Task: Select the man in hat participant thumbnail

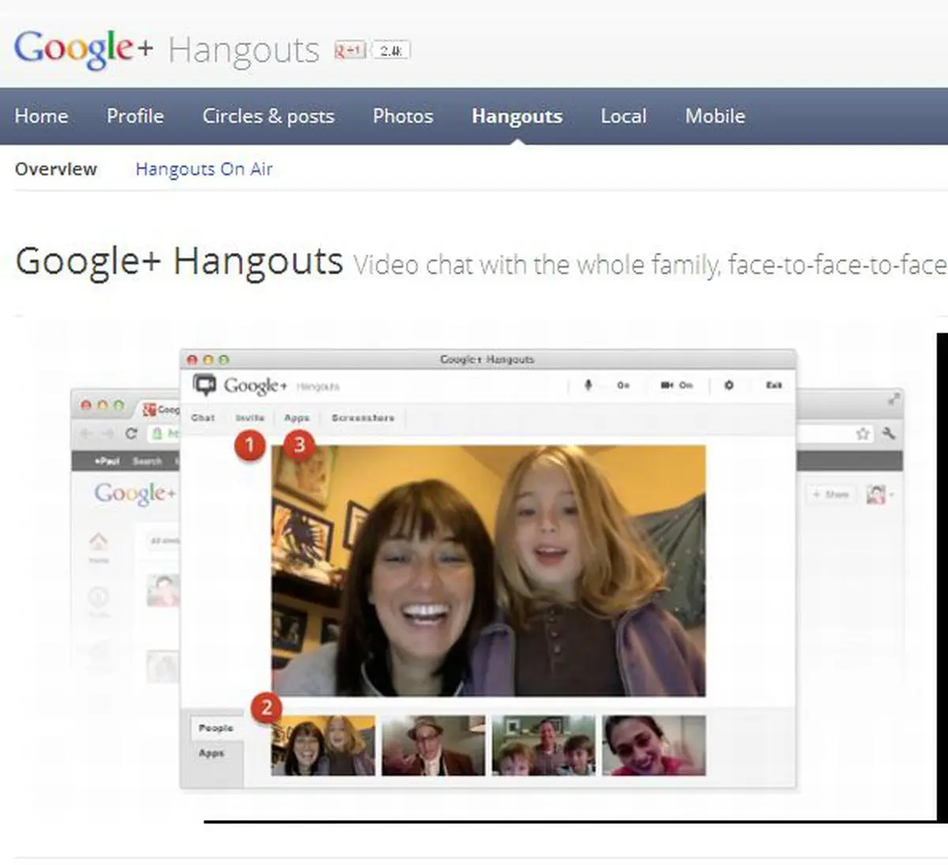Action: click(x=433, y=745)
